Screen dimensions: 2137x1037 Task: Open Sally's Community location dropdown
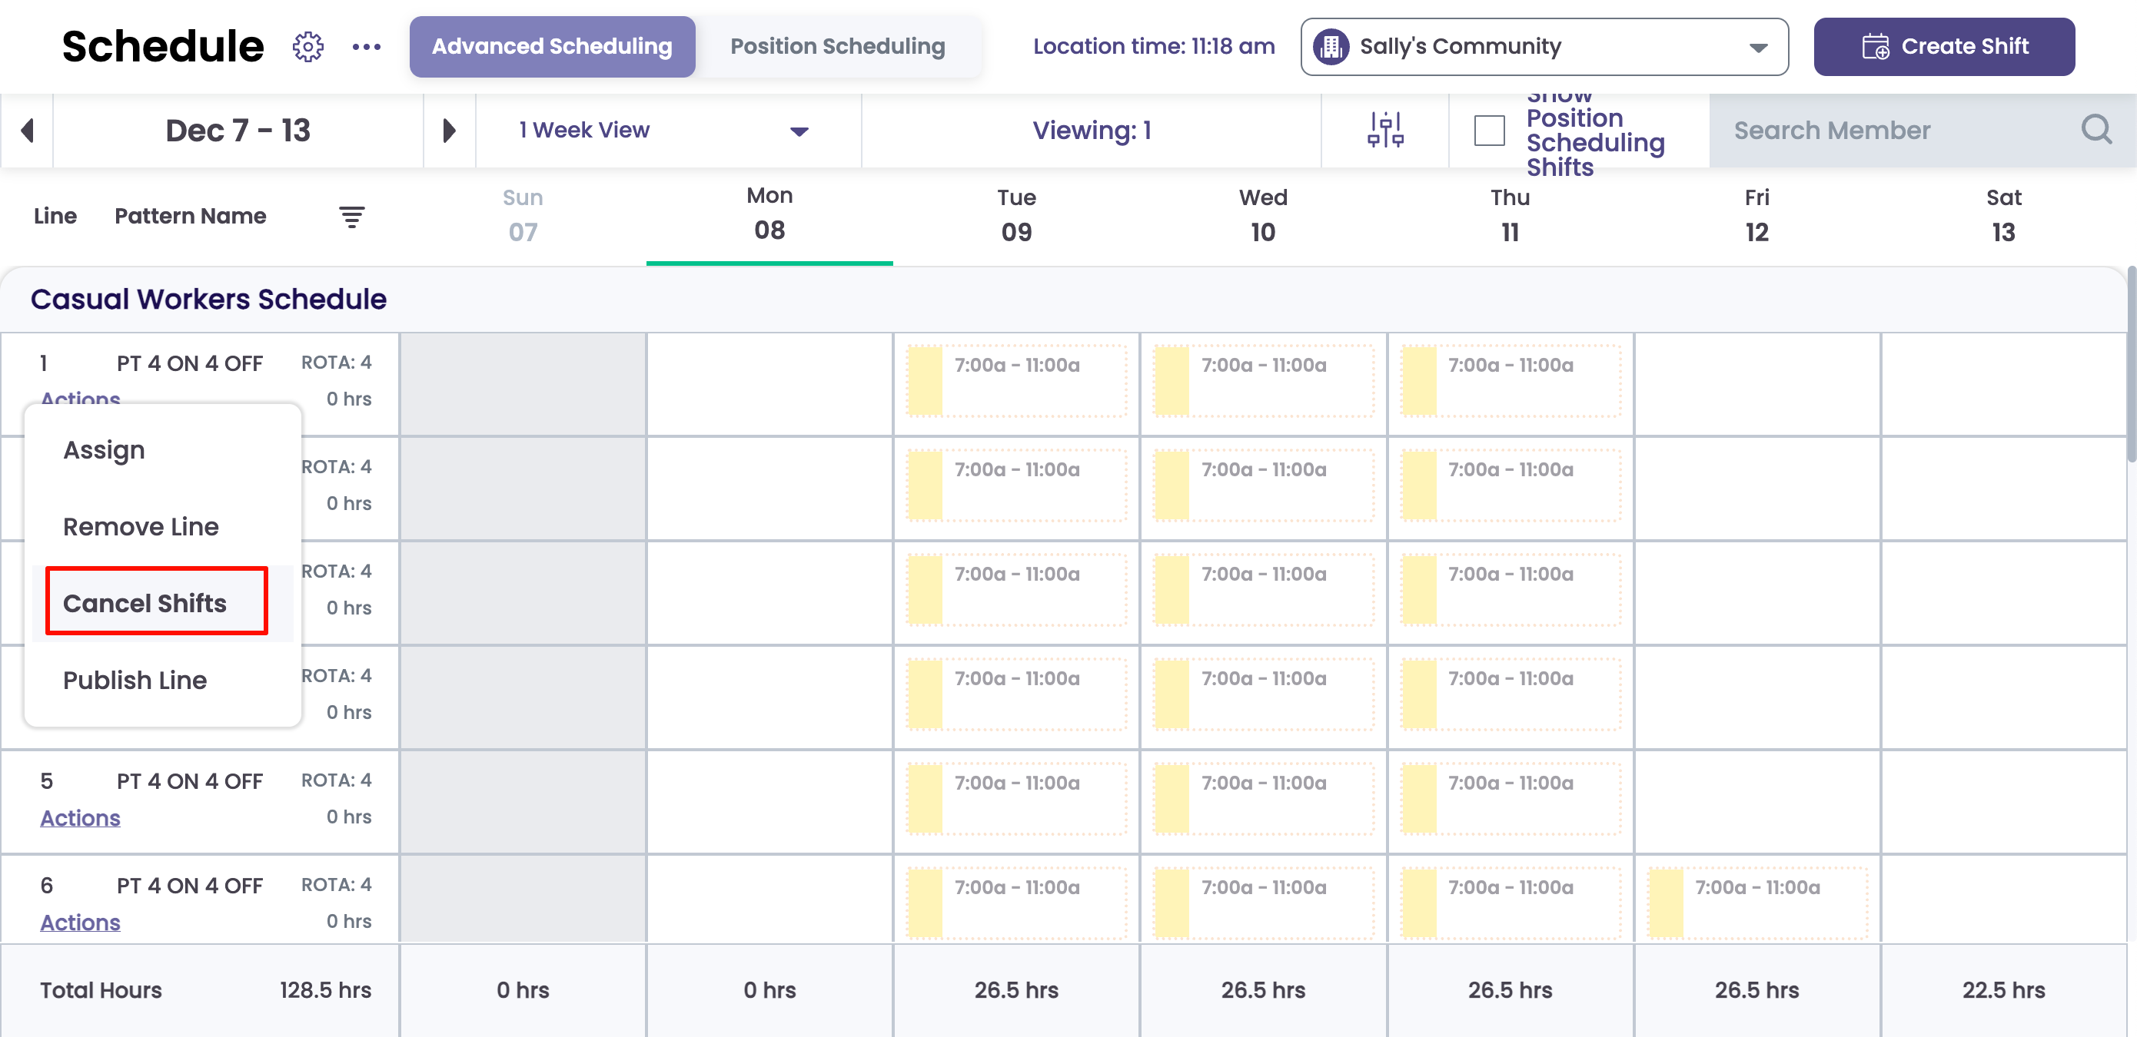1543,46
